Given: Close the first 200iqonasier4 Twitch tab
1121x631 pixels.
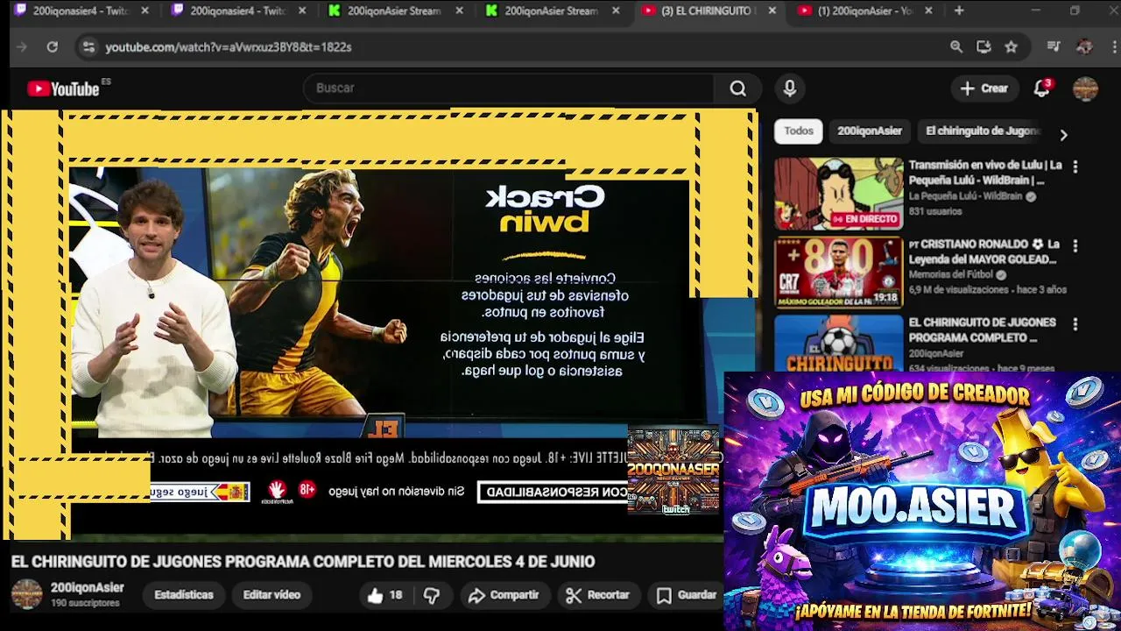Looking at the screenshot, I should pyautogui.click(x=145, y=11).
